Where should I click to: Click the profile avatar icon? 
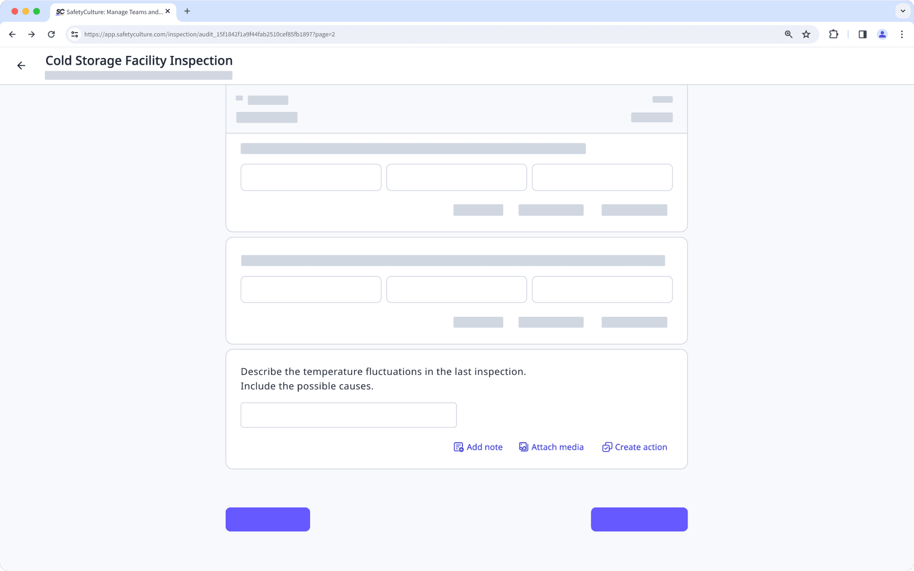[882, 34]
